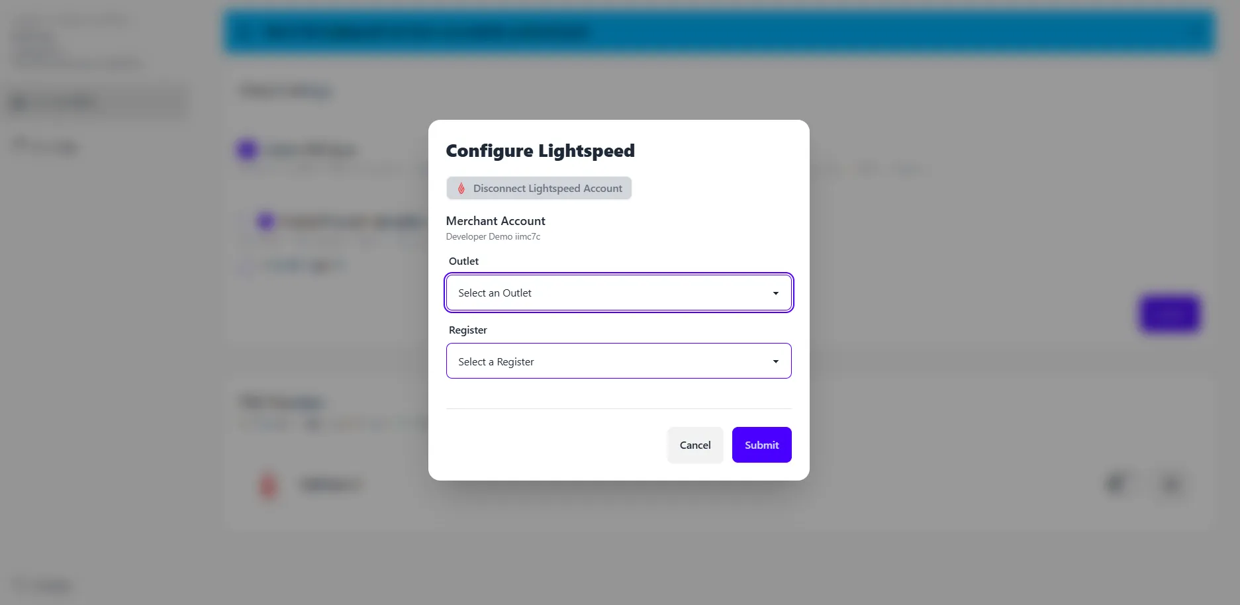Click the blurred bottom-left sidebar item
The width and height of the screenshot is (1240, 605).
point(43,586)
